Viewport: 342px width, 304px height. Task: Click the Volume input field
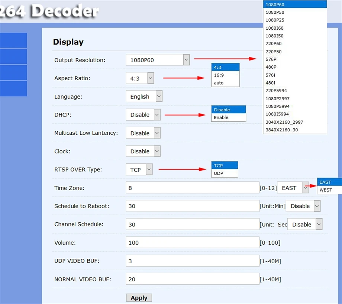click(x=192, y=243)
